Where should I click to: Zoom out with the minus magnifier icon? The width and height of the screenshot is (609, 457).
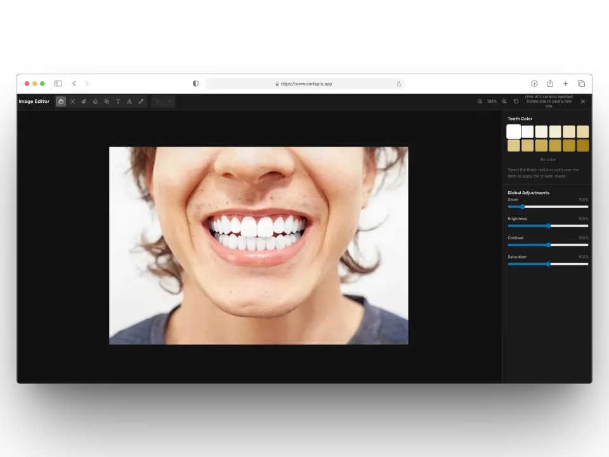pyautogui.click(x=480, y=102)
